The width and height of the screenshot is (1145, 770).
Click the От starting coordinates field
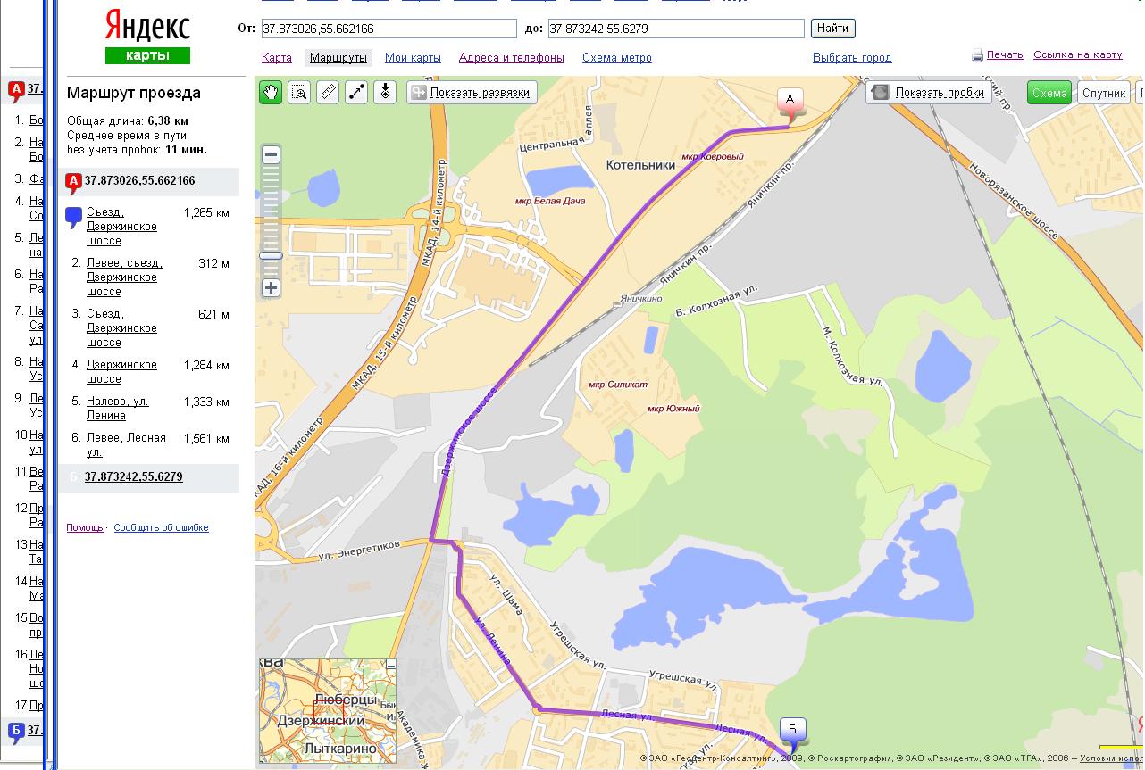click(389, 29)
